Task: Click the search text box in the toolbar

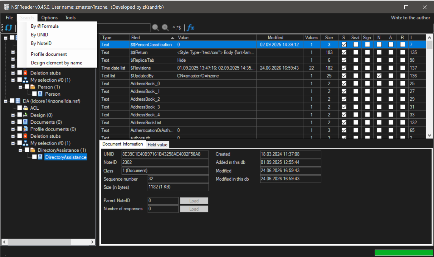Action: [123, 28]
